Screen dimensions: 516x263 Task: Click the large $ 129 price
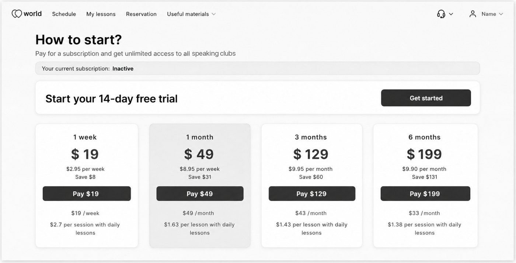pyautogui.click(x=311, y=154)
